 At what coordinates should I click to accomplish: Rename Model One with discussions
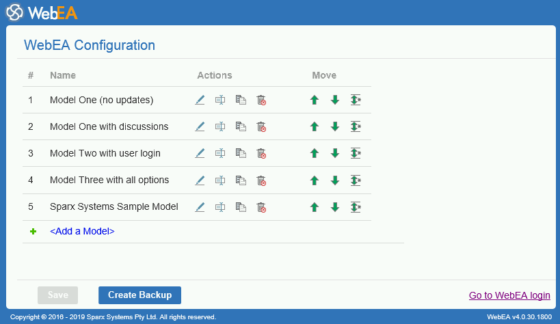pyautogui.click(x=220, y=126)
